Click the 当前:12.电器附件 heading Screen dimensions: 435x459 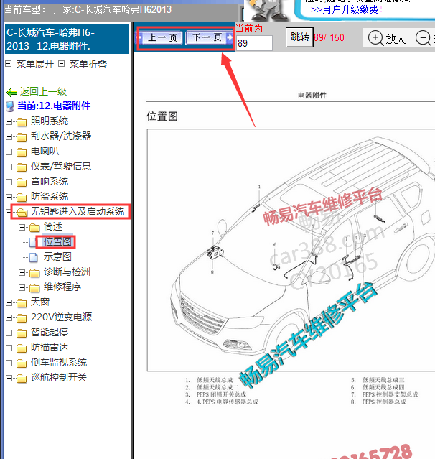tap(54, 106)
